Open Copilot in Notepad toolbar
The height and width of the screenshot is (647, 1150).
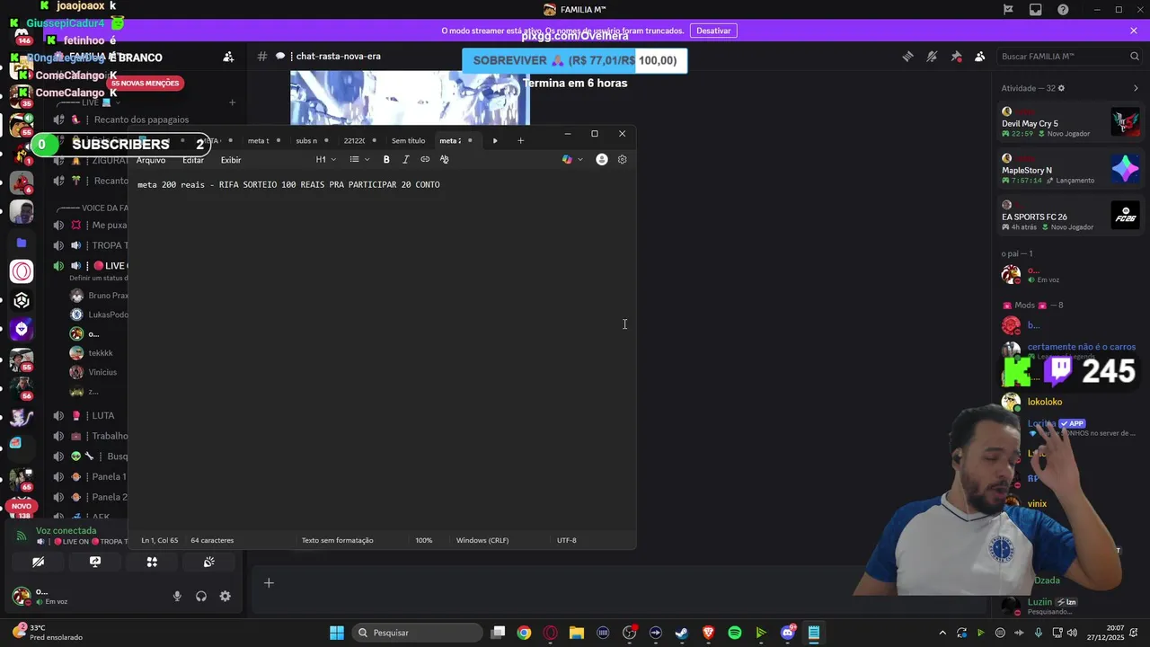pos(567,159)
